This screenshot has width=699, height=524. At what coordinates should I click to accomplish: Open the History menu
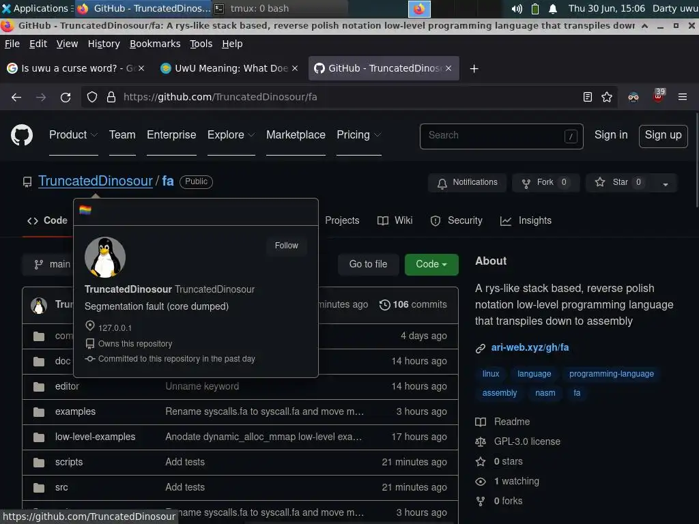coord(104,44)
